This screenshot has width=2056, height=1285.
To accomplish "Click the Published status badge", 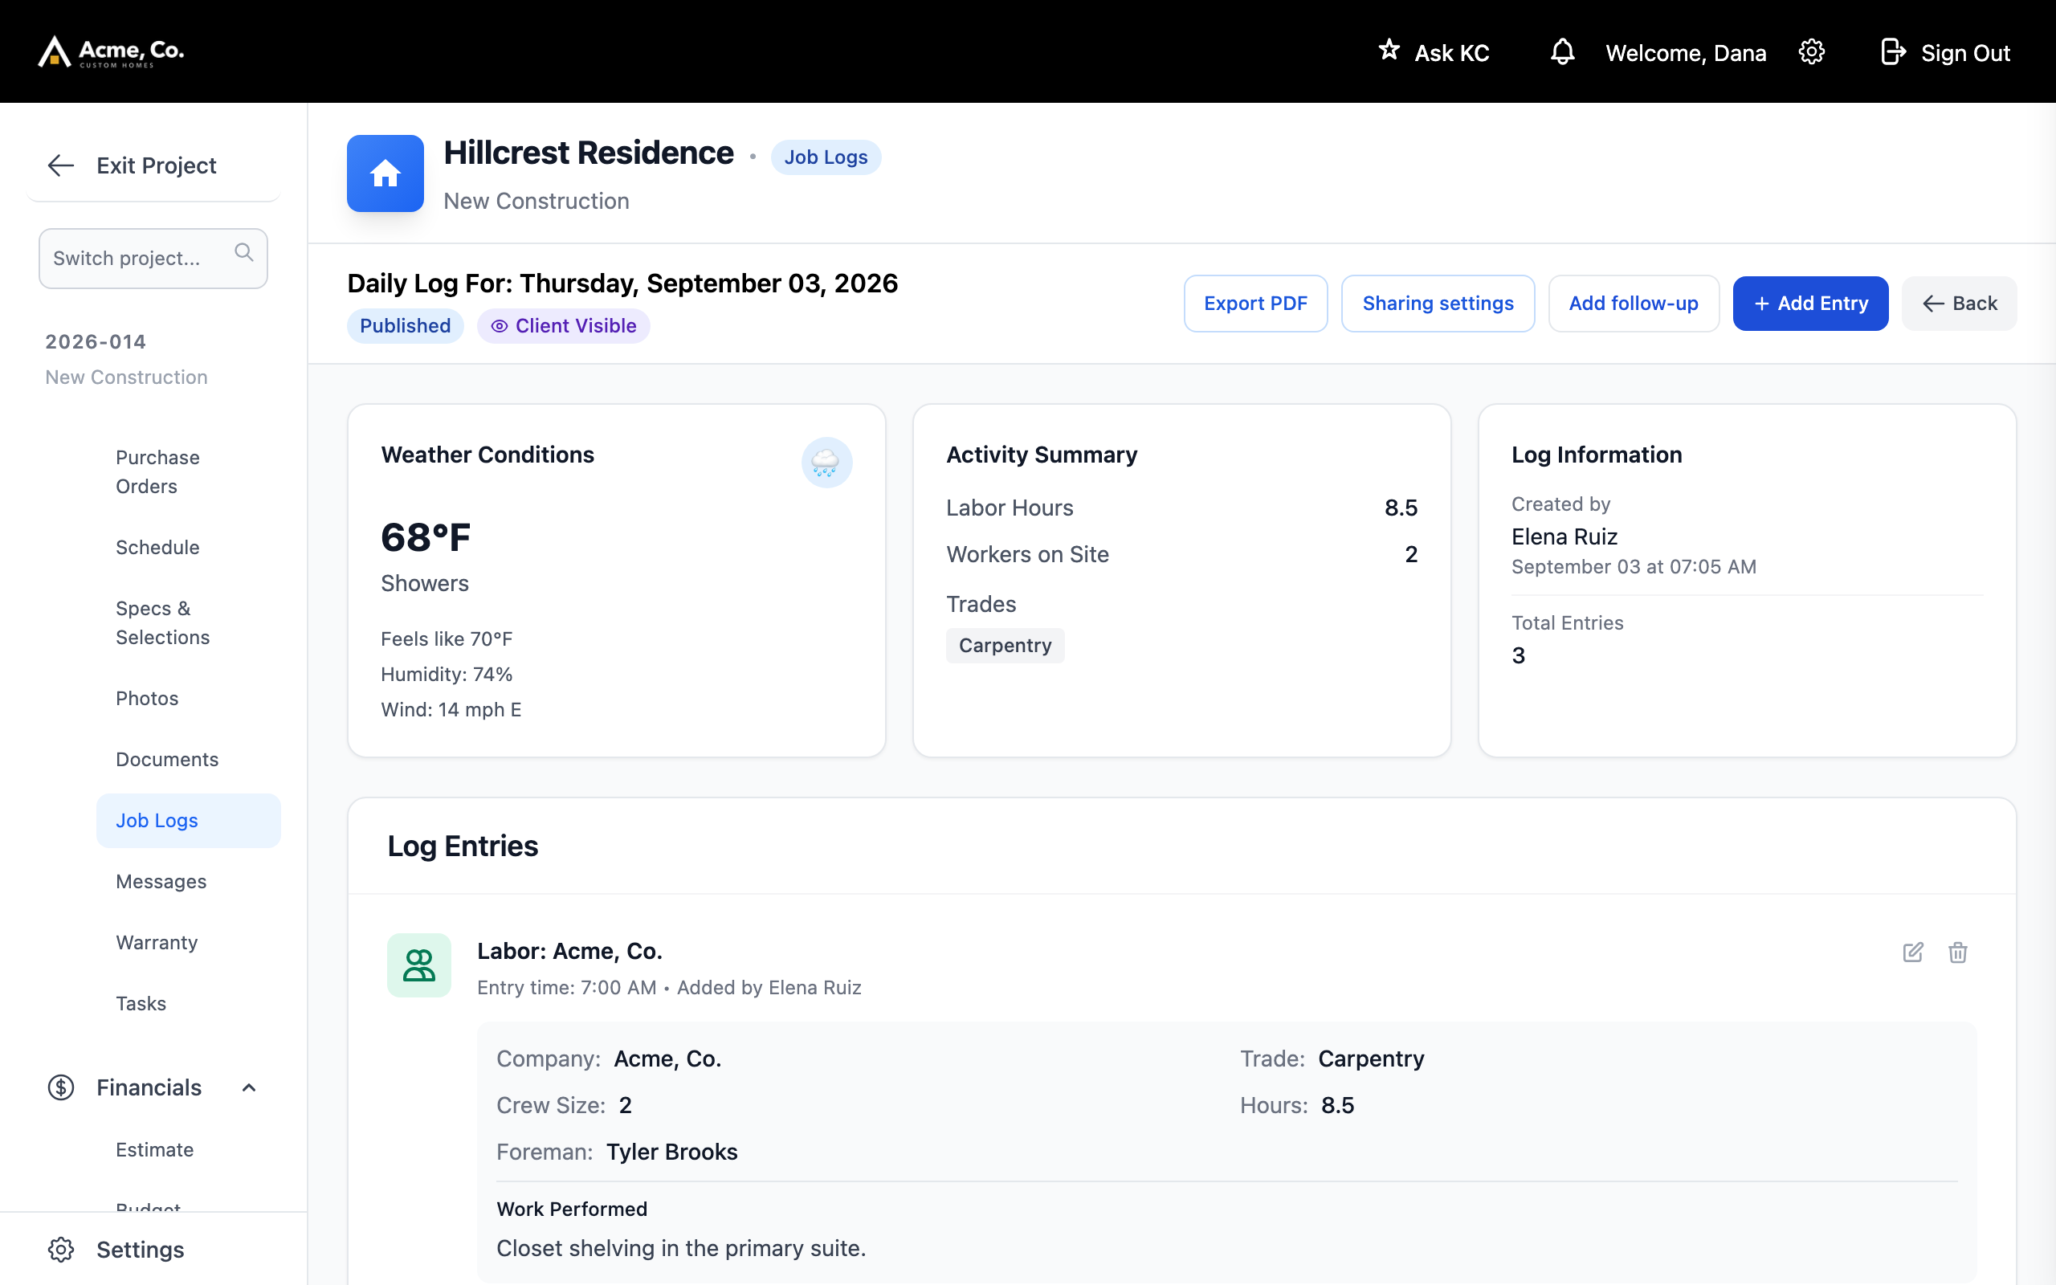I will pos(406,326).
